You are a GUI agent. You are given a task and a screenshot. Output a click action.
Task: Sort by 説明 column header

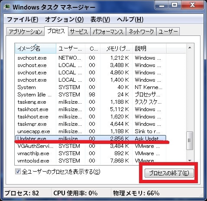pyautogui.click(x=149, y=48)
